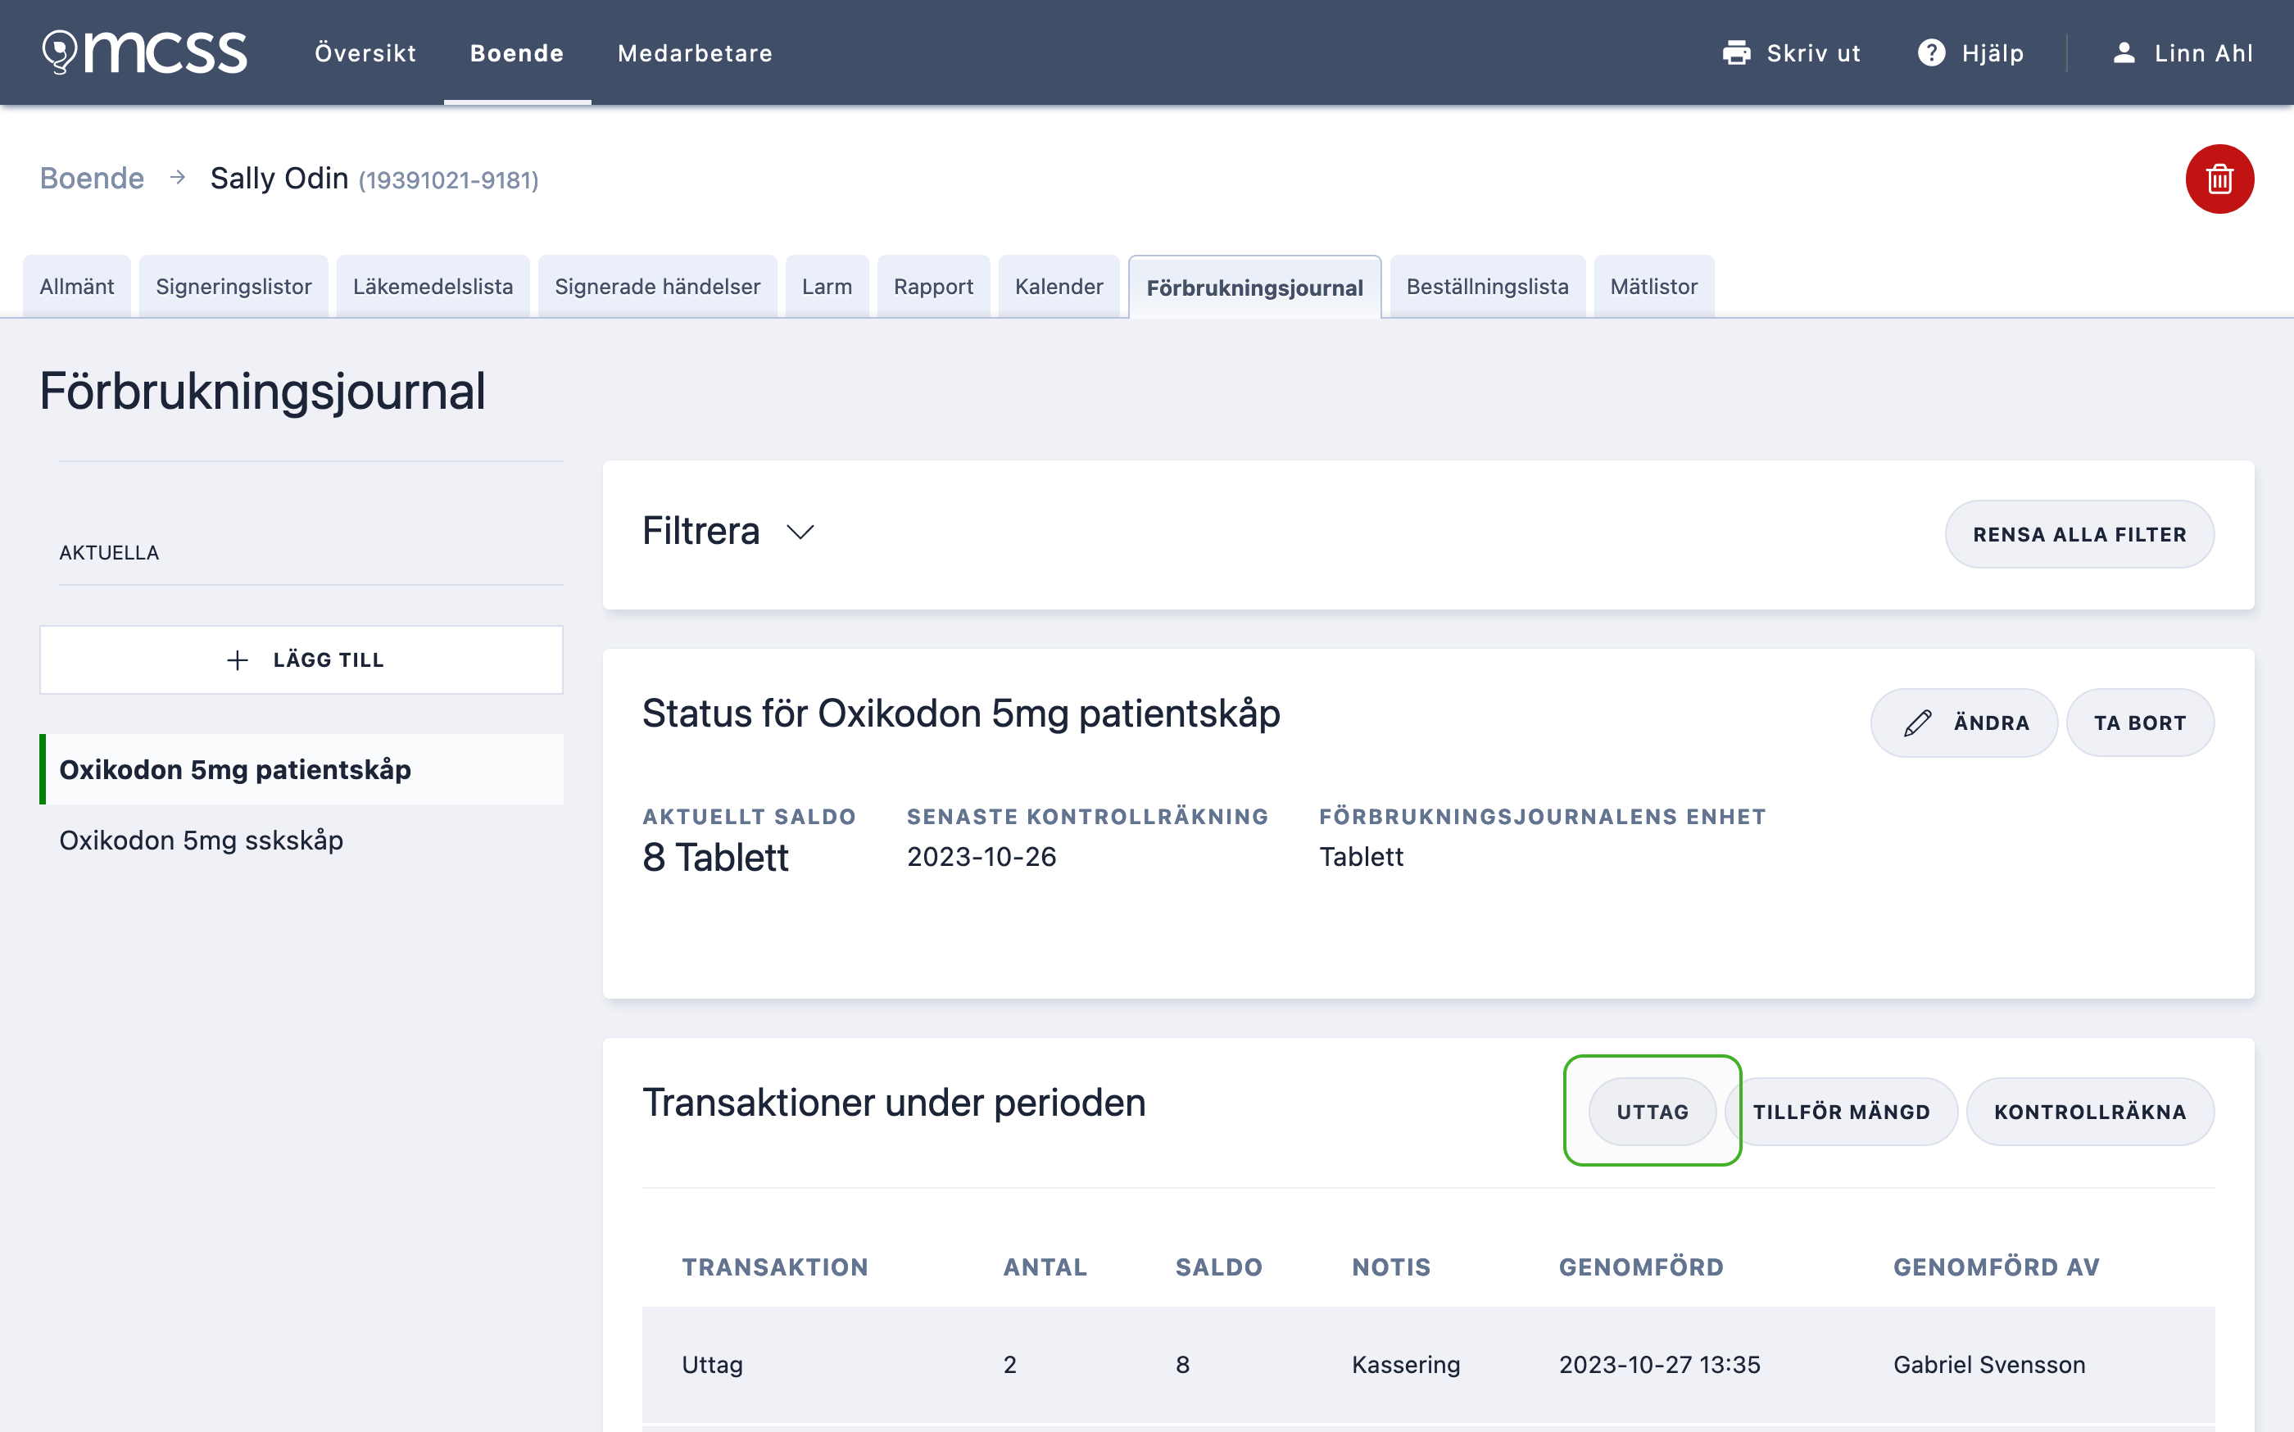Click the user profile icon for Linn Ahl

[x=2124, y=53]
